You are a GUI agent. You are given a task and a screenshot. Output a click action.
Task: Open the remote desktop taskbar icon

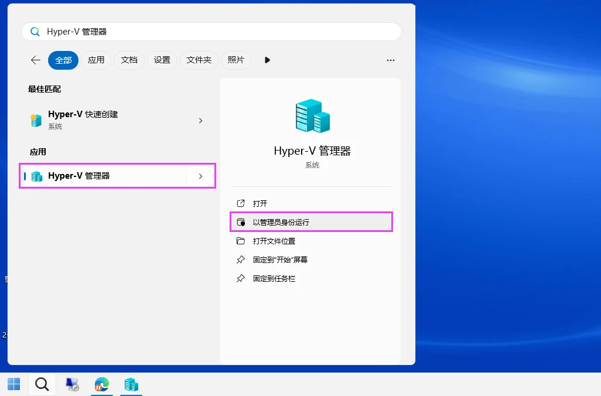click(x=72, y=384)
